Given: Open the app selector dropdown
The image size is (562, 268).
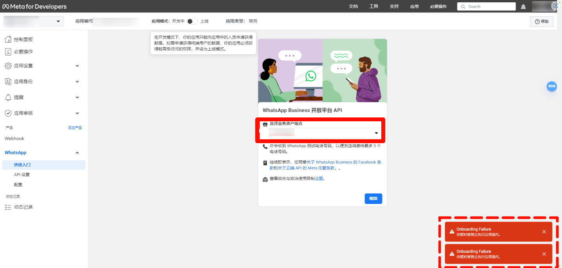Looking at the screenshot, I should 59,21.
